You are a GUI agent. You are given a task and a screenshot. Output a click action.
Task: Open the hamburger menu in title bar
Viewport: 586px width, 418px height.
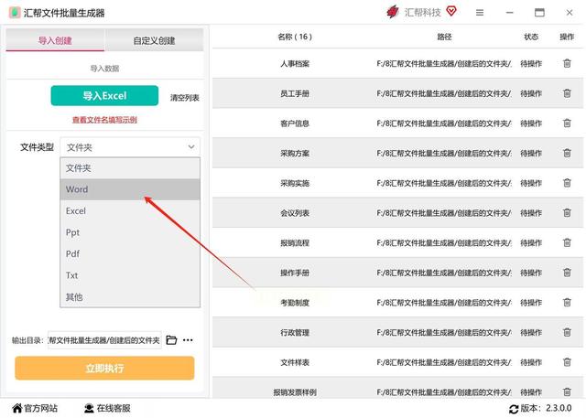point(480,13)
